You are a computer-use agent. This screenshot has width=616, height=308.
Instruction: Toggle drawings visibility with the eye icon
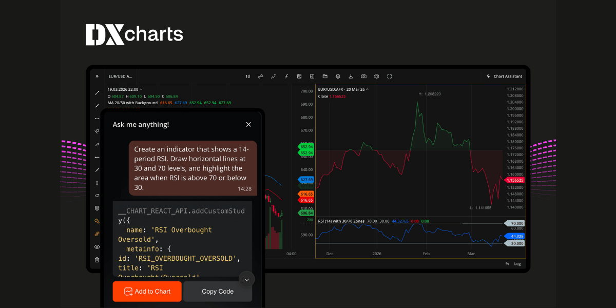(x=97, y=247)
